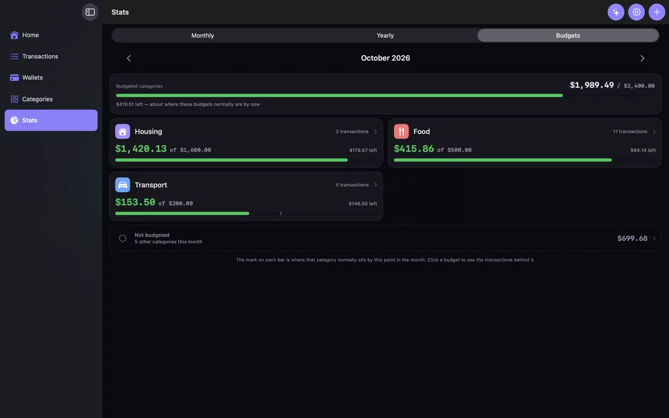Click the '$153.50' Transport spent amount
This screenshot has height=418, width=669.
tap(135, 202)
